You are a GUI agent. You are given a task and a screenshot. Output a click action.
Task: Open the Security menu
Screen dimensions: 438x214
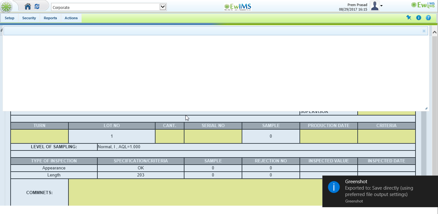point(29,18)
